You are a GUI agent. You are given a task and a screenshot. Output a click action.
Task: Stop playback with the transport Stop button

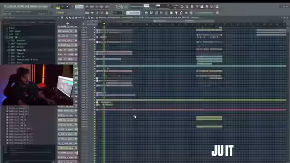pyautogui.click(x=67, y=7)
